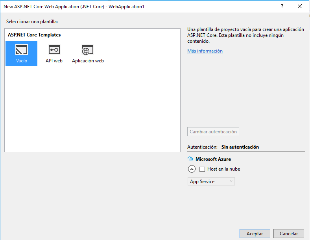The image size is (310, 240).
Task: Enable the Host en la nube checkbox
Action: pyautogui.click(x=202, y=169)
